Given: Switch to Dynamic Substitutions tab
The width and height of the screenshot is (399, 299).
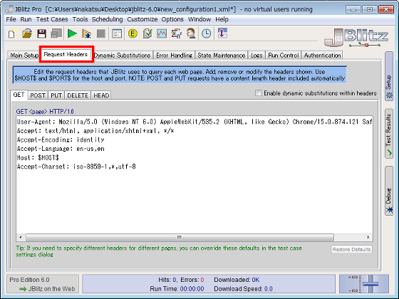Looking at the screenshot, I should coord(123,56).
